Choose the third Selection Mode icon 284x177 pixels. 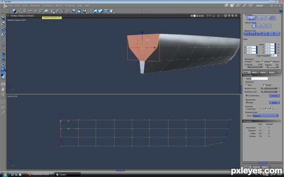click(x=264, y=26)
